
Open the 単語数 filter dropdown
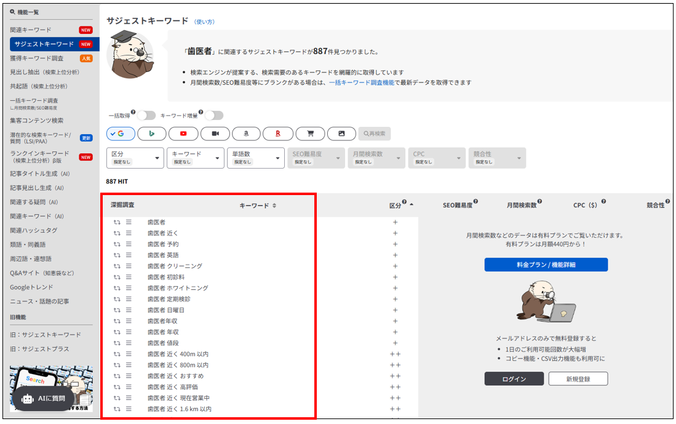point(256,158)
